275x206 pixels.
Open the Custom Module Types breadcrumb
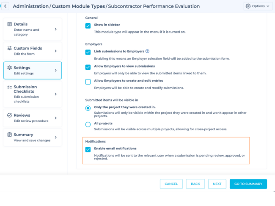click(x=79, y=6)
